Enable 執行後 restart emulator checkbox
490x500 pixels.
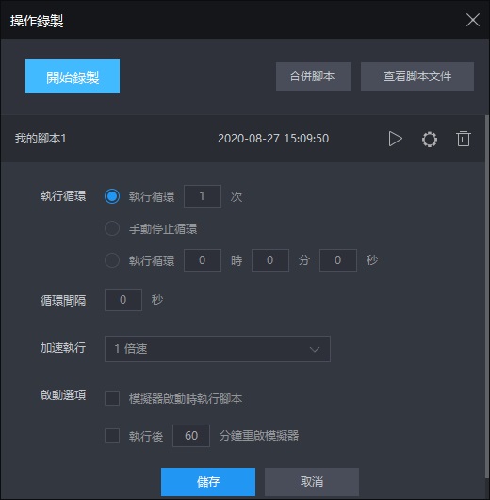pos(112,436)
